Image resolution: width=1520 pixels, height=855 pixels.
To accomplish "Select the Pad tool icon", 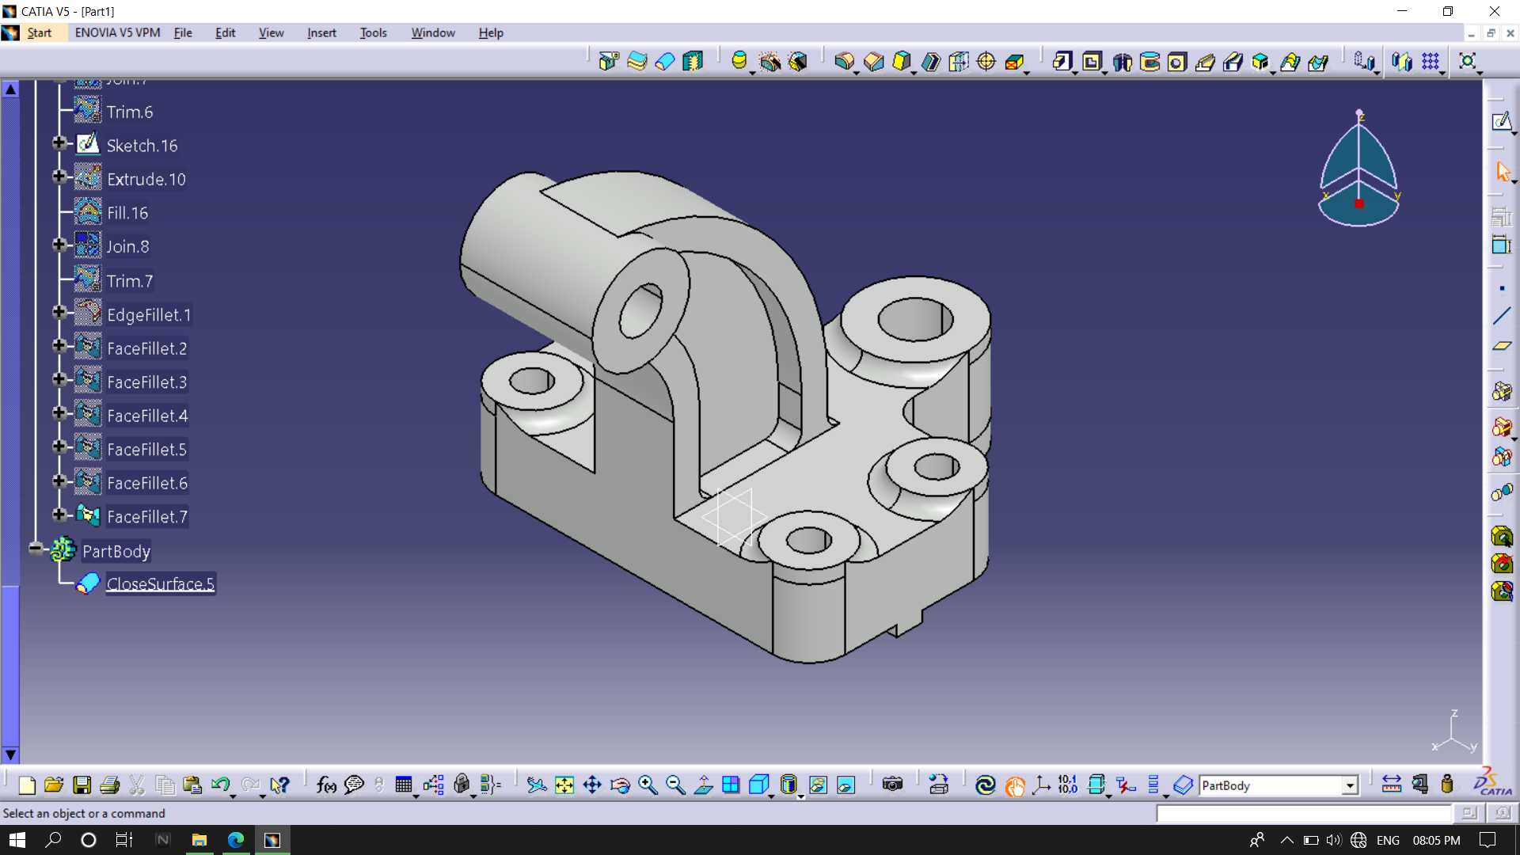I will click(1062, 61).
